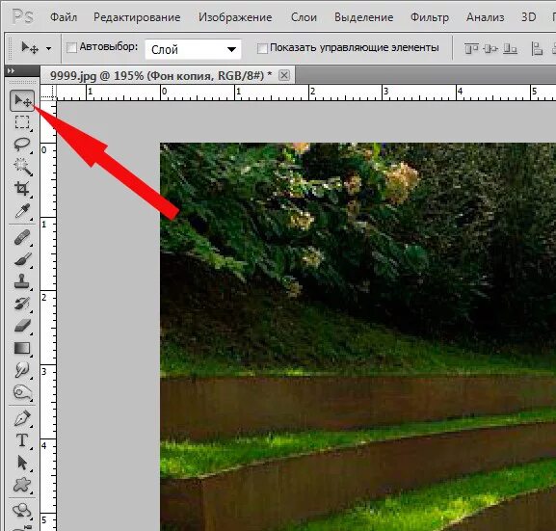The height and width of the screenshot is (531, 556).
Task: Open the Изображение menu
Action: coord(235,17)
